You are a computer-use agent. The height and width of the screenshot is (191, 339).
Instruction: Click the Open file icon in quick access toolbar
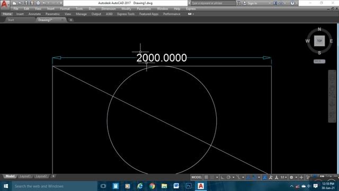coord(20,3)
